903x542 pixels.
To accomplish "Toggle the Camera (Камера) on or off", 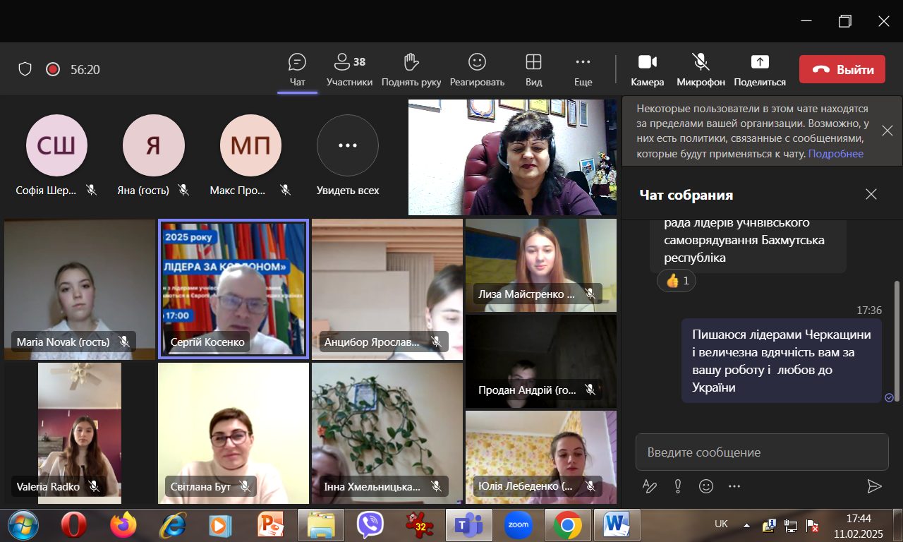I will click(x=647, y=69).
